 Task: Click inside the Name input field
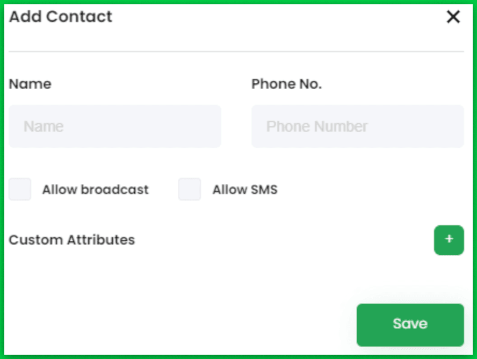(115, 126)
